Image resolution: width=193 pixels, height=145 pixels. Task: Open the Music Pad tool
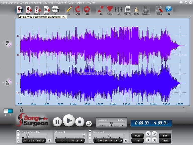pos(128,10)
